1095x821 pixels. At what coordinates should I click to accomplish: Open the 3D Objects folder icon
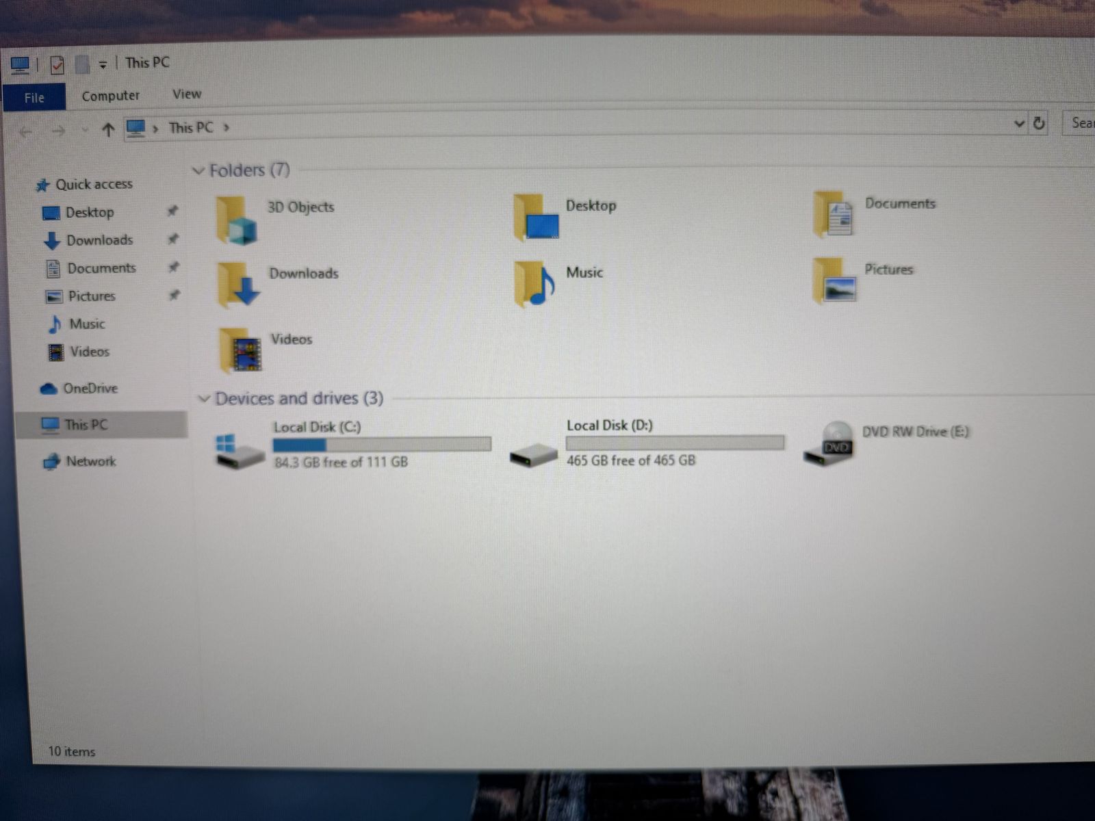[237, 220]
